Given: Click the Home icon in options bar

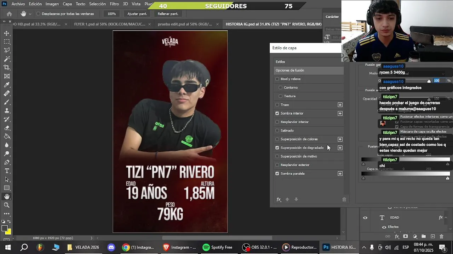Looking at the screenshot, I should (x=10, y=14).
